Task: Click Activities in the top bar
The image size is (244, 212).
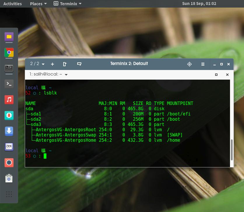Action: (x=13, y=4)
